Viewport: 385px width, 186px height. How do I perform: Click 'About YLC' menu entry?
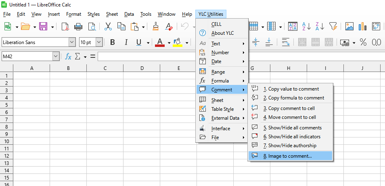click(222, 33)
